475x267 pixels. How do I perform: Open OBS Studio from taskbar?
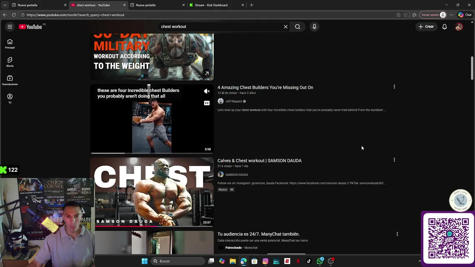click(x=331, y=261)
